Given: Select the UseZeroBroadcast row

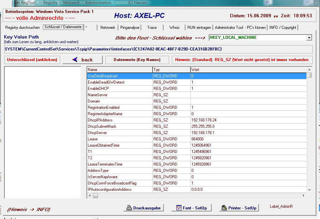Looking at the screenshot, I should click(103, 76).
